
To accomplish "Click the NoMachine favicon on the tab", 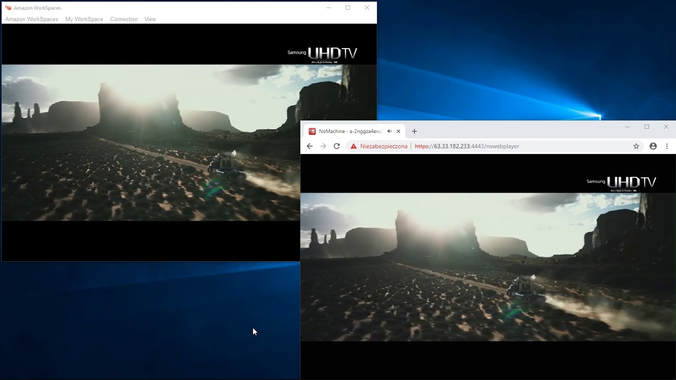I will tap(312, 131).
